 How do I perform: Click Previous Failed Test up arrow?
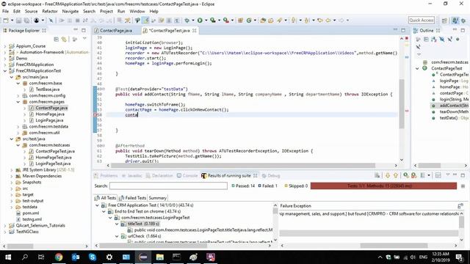tap(396, 175)
